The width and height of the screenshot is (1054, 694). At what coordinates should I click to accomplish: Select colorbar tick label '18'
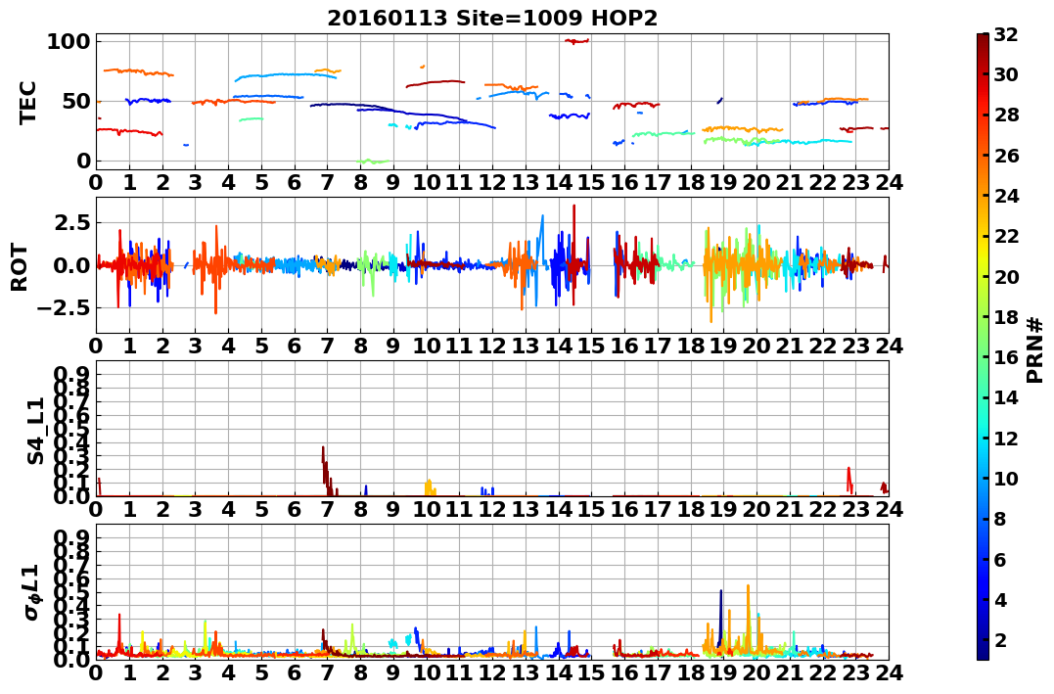[1006, 317]
